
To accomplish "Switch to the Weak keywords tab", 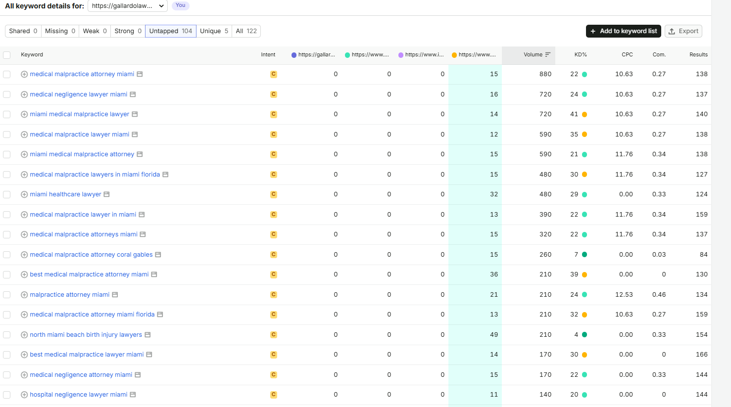I will tap(95, 31).
